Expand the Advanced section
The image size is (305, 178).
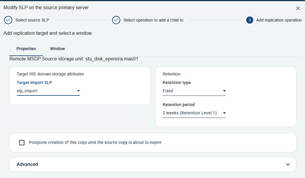pos(27,164)
